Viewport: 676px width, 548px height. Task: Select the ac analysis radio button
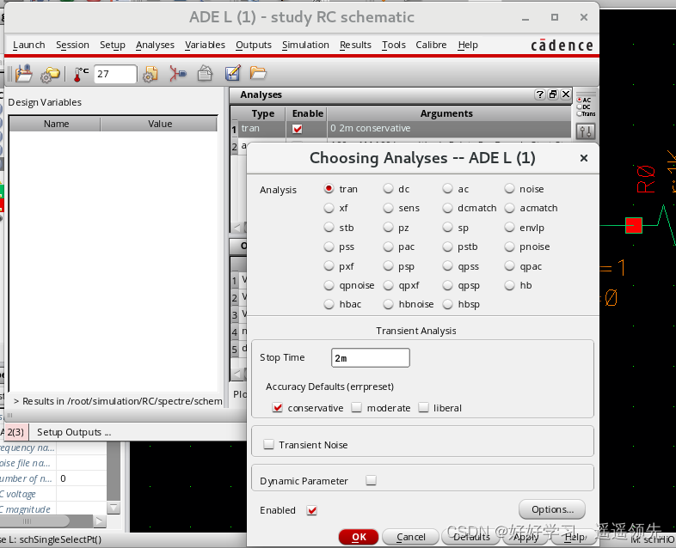448,189
